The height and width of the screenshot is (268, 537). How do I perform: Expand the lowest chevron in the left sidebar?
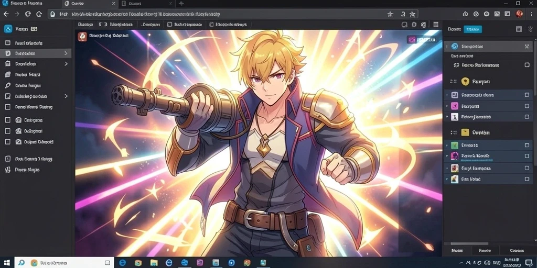click(x=66, y=96)
